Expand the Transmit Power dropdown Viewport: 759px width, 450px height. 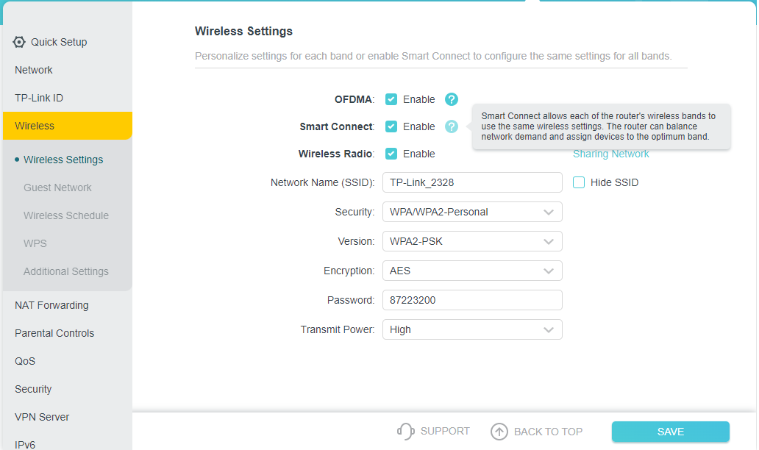(472, 329)
